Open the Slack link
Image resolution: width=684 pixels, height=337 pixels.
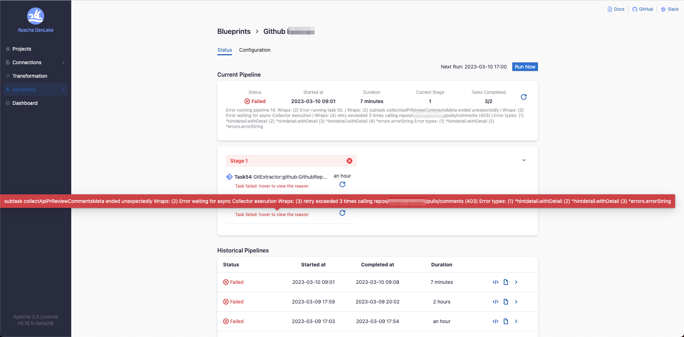670,9
